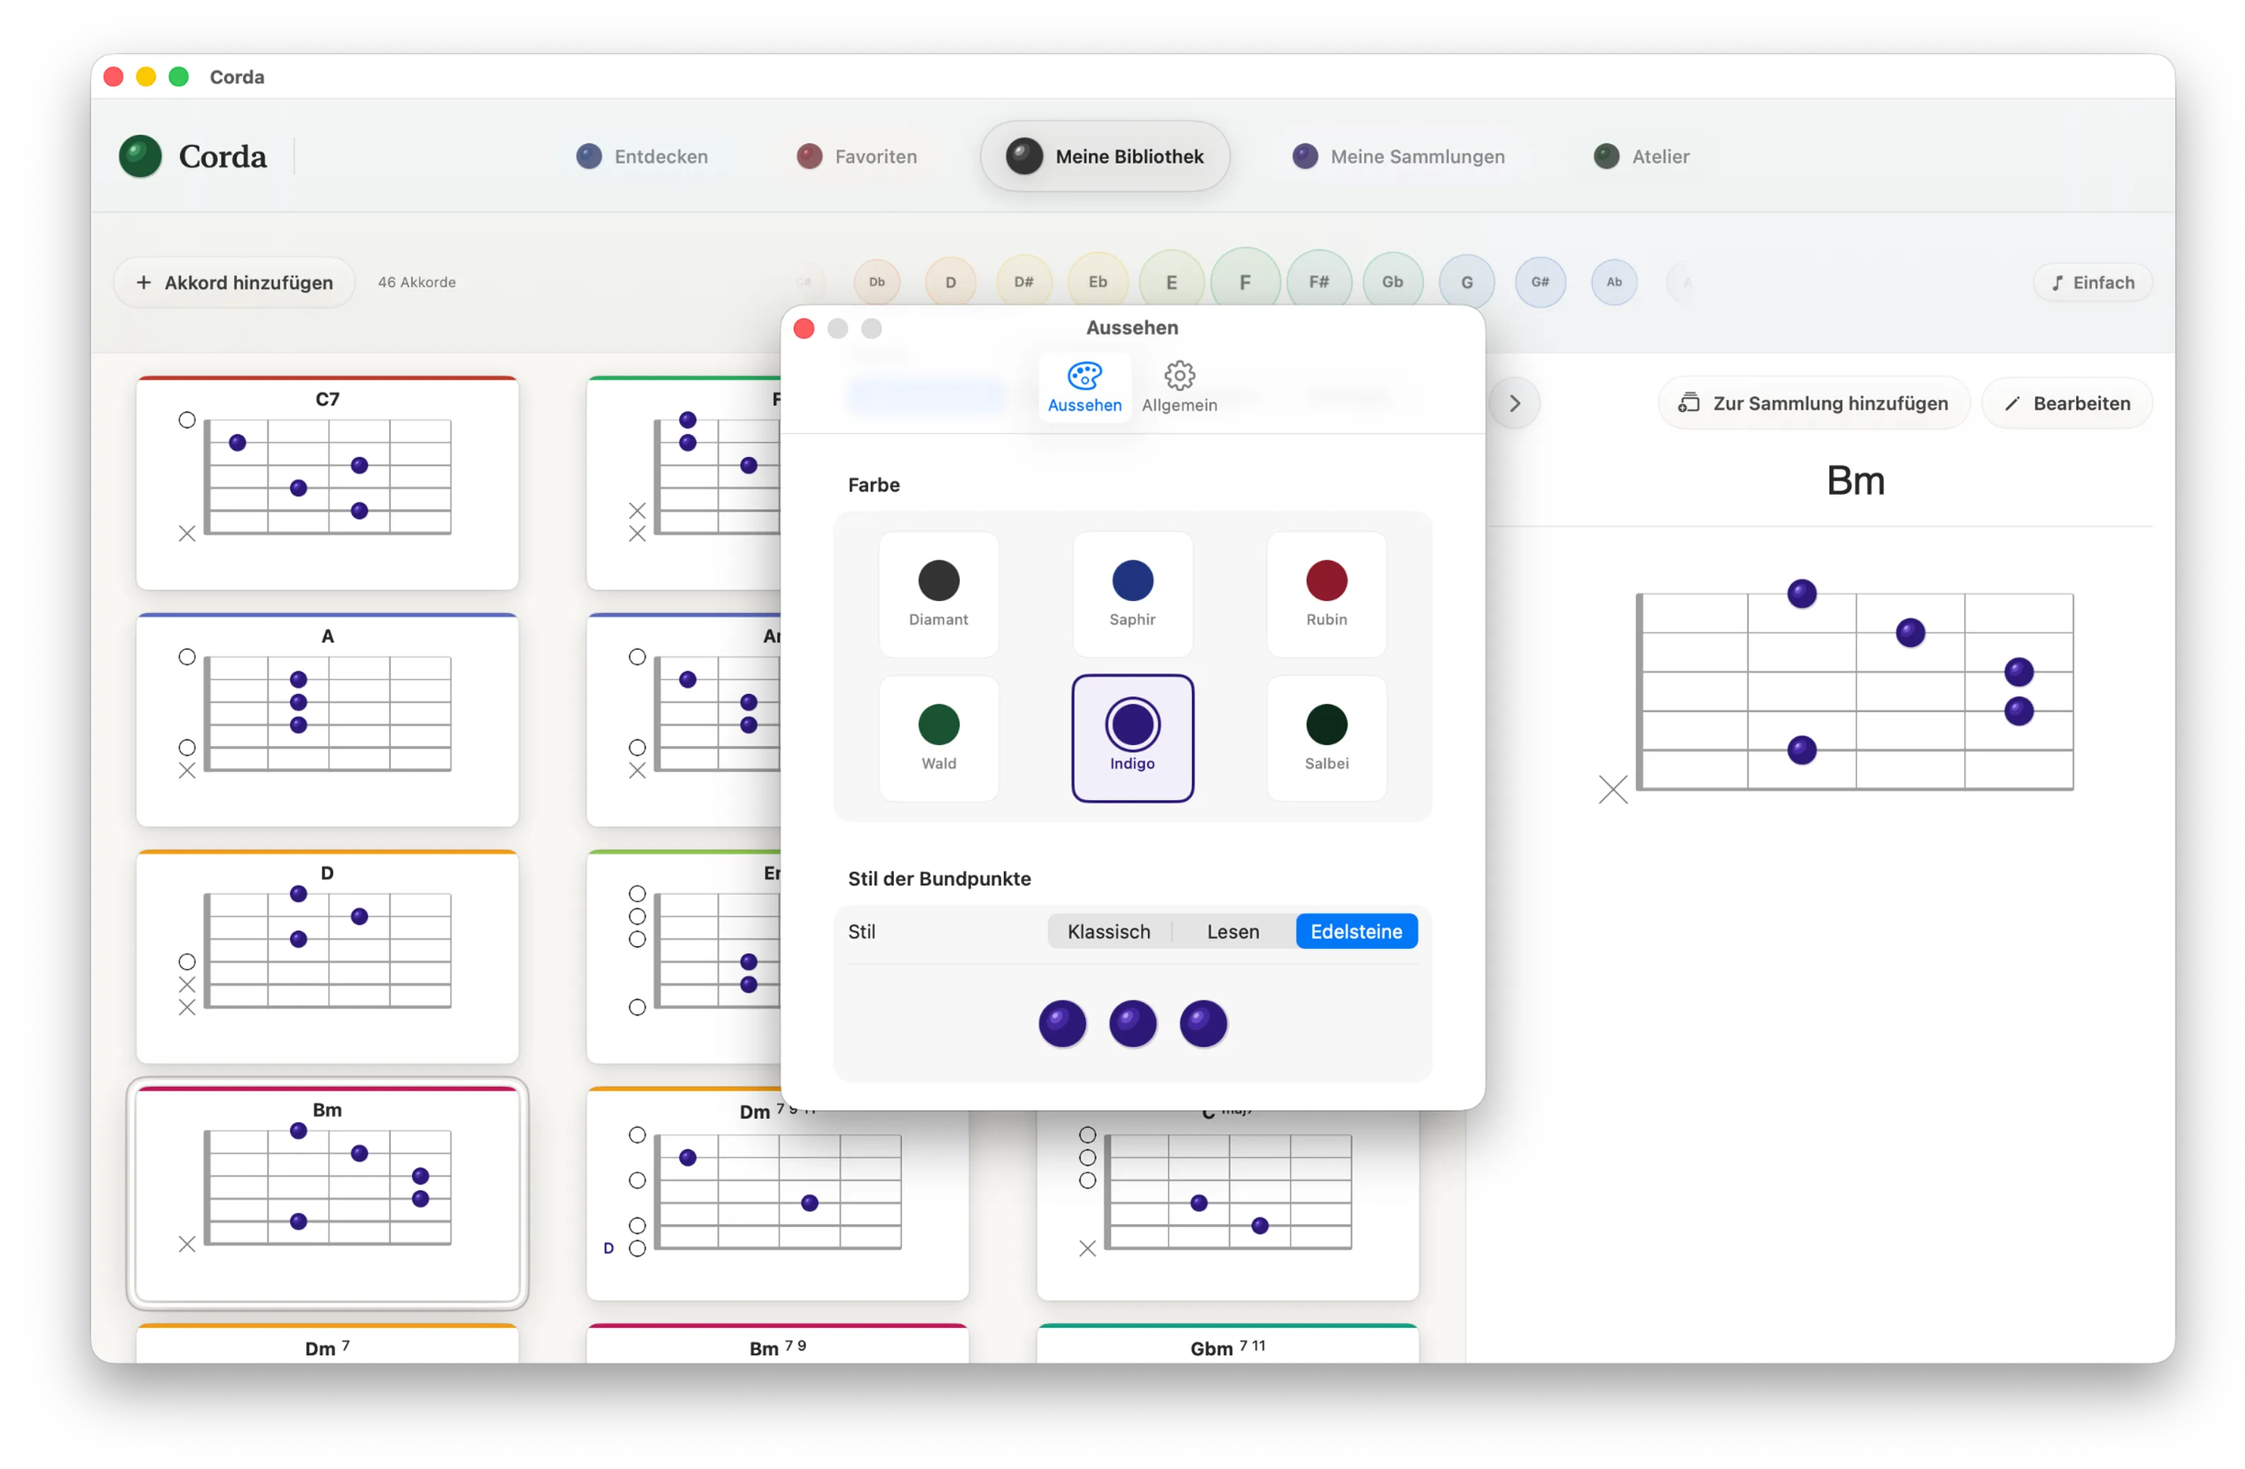The height and width of the screenshot is (1469, 2245).
Task: Filter chords by Db note
Action: click(876, 282)
